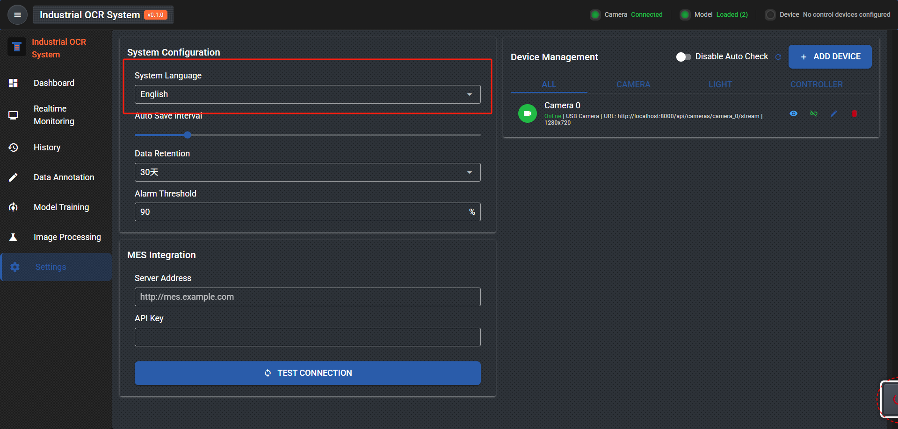Image resolution: width=898 pixels, height=429 pixels.
Task: Click the Camera 0 device name
Action: coord(562,105)
